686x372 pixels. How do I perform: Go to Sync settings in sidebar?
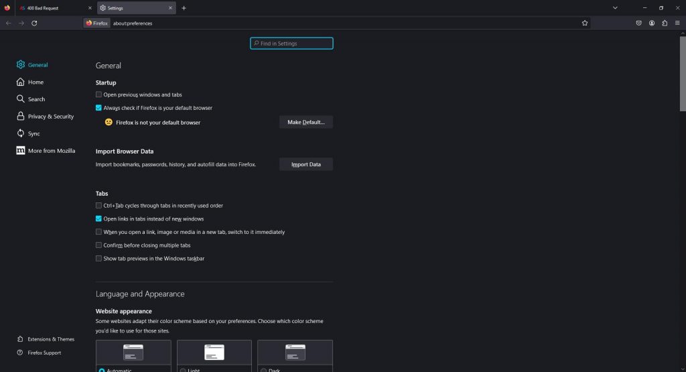(x=33, y=134)
